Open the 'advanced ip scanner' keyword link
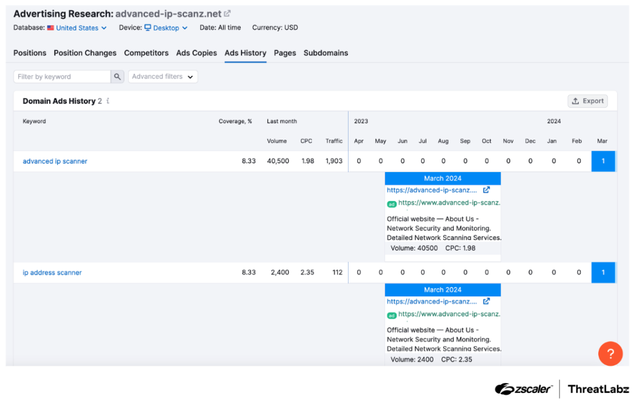The height and width of the screenshot is (403, 636). pyautogui.click(x=55, y=161)
